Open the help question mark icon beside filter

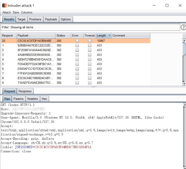183,27
